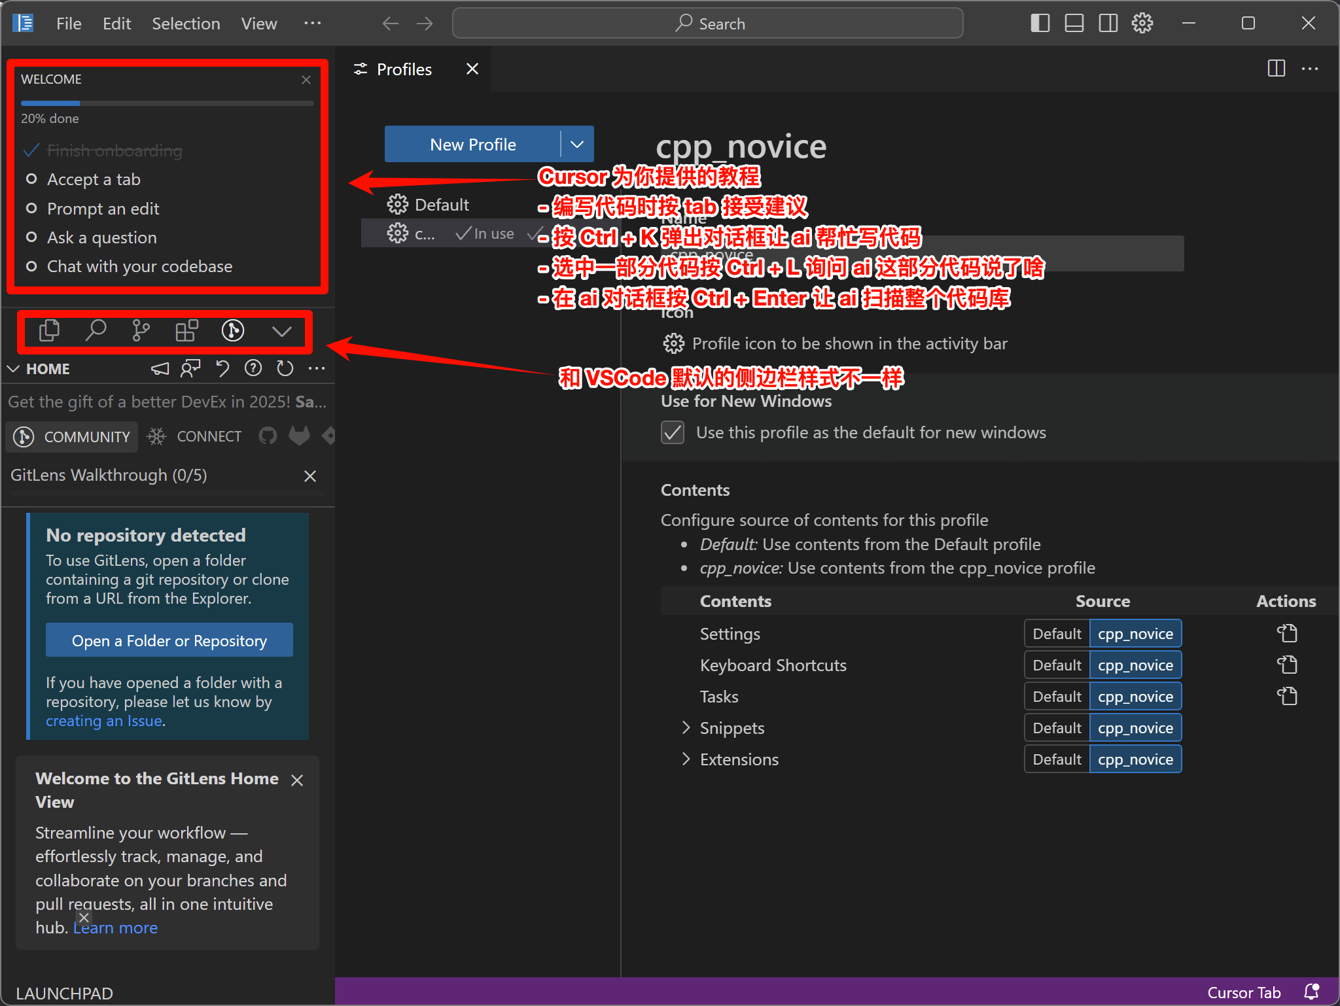
Task: Open the Edit menu
Action: click(x=116, y=24)
